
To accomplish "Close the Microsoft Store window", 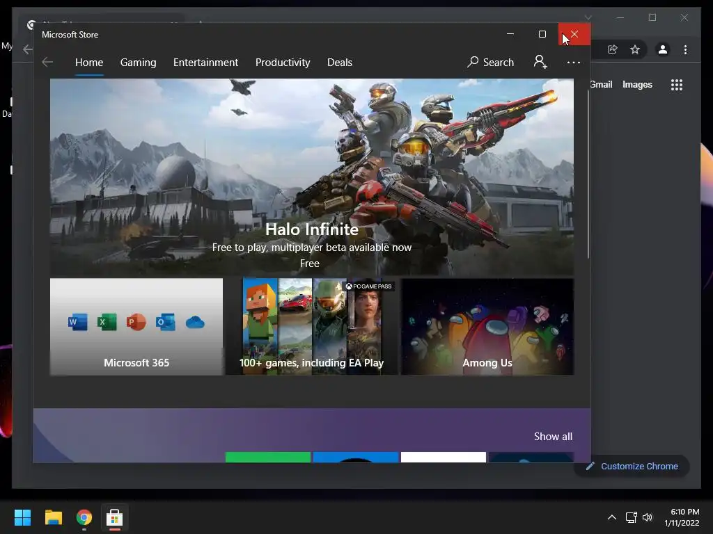I will point(574,34).
